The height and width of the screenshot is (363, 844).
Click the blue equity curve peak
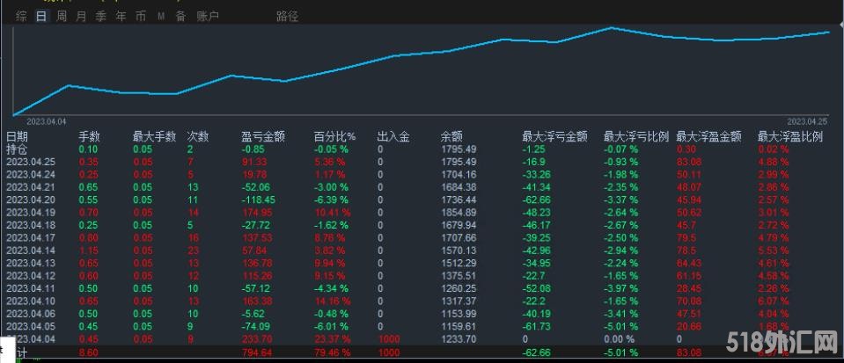[x=612, y=27]
